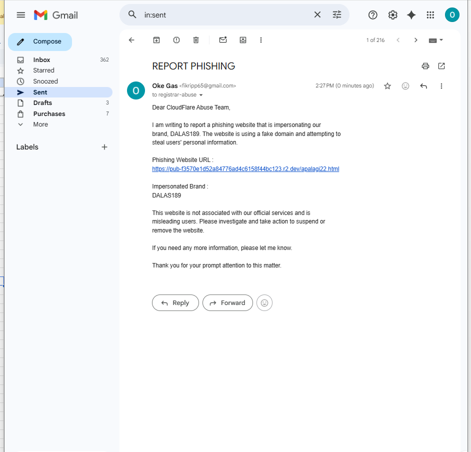471x452 pixels.
Task: Click the Forward button
Action: coord(227,302)
